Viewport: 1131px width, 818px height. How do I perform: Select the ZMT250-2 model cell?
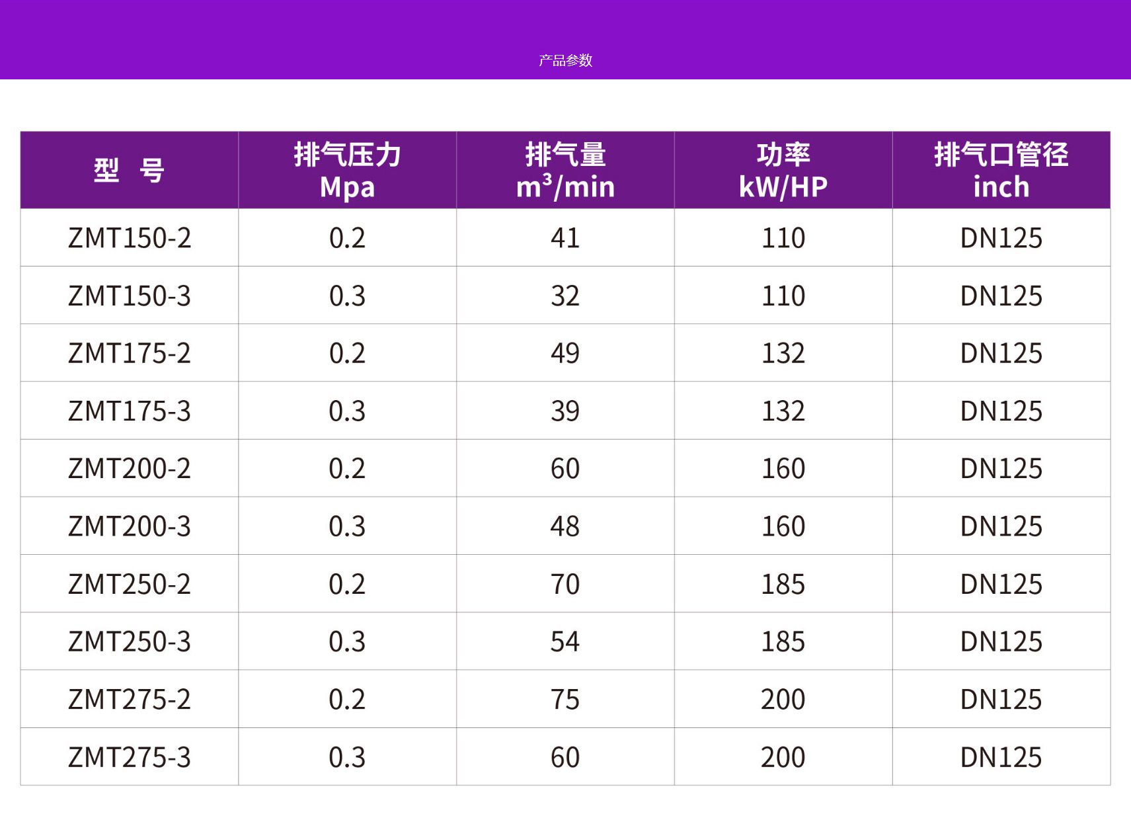[130, 584]
